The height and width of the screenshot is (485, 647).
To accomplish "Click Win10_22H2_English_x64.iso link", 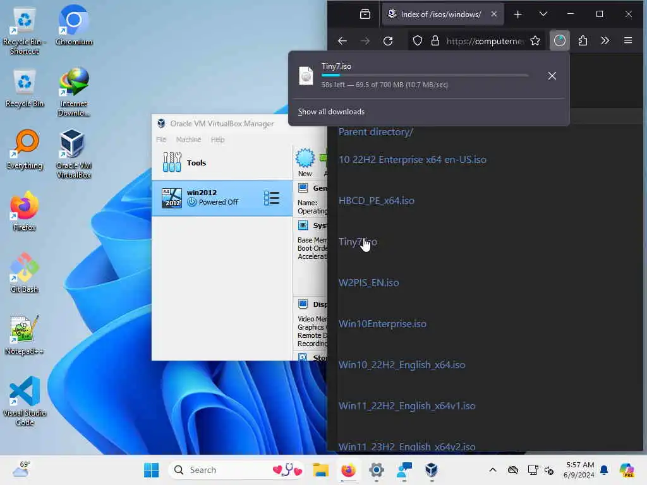I will pos(401,365).
